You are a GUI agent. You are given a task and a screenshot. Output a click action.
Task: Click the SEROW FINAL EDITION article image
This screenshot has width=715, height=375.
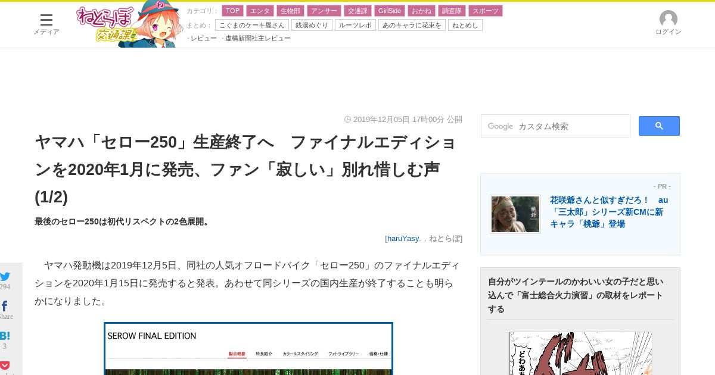point(248,349)
